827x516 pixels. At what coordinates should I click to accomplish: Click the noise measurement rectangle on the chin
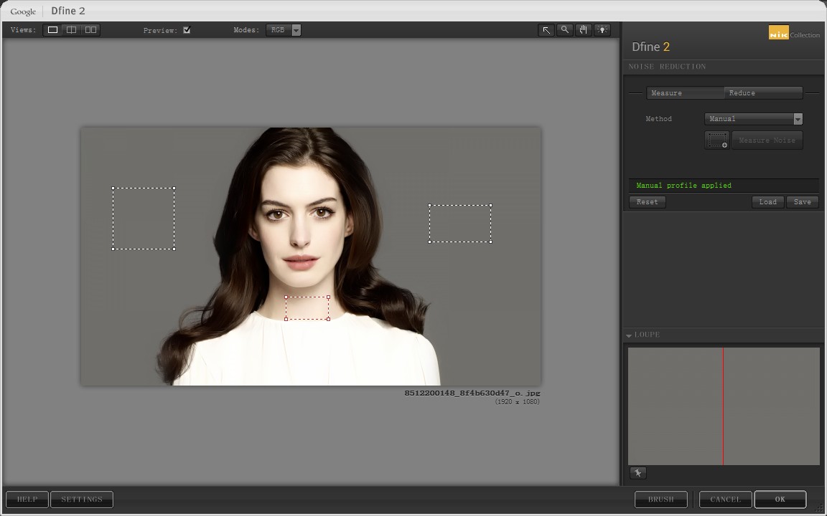tap(307, 307)
